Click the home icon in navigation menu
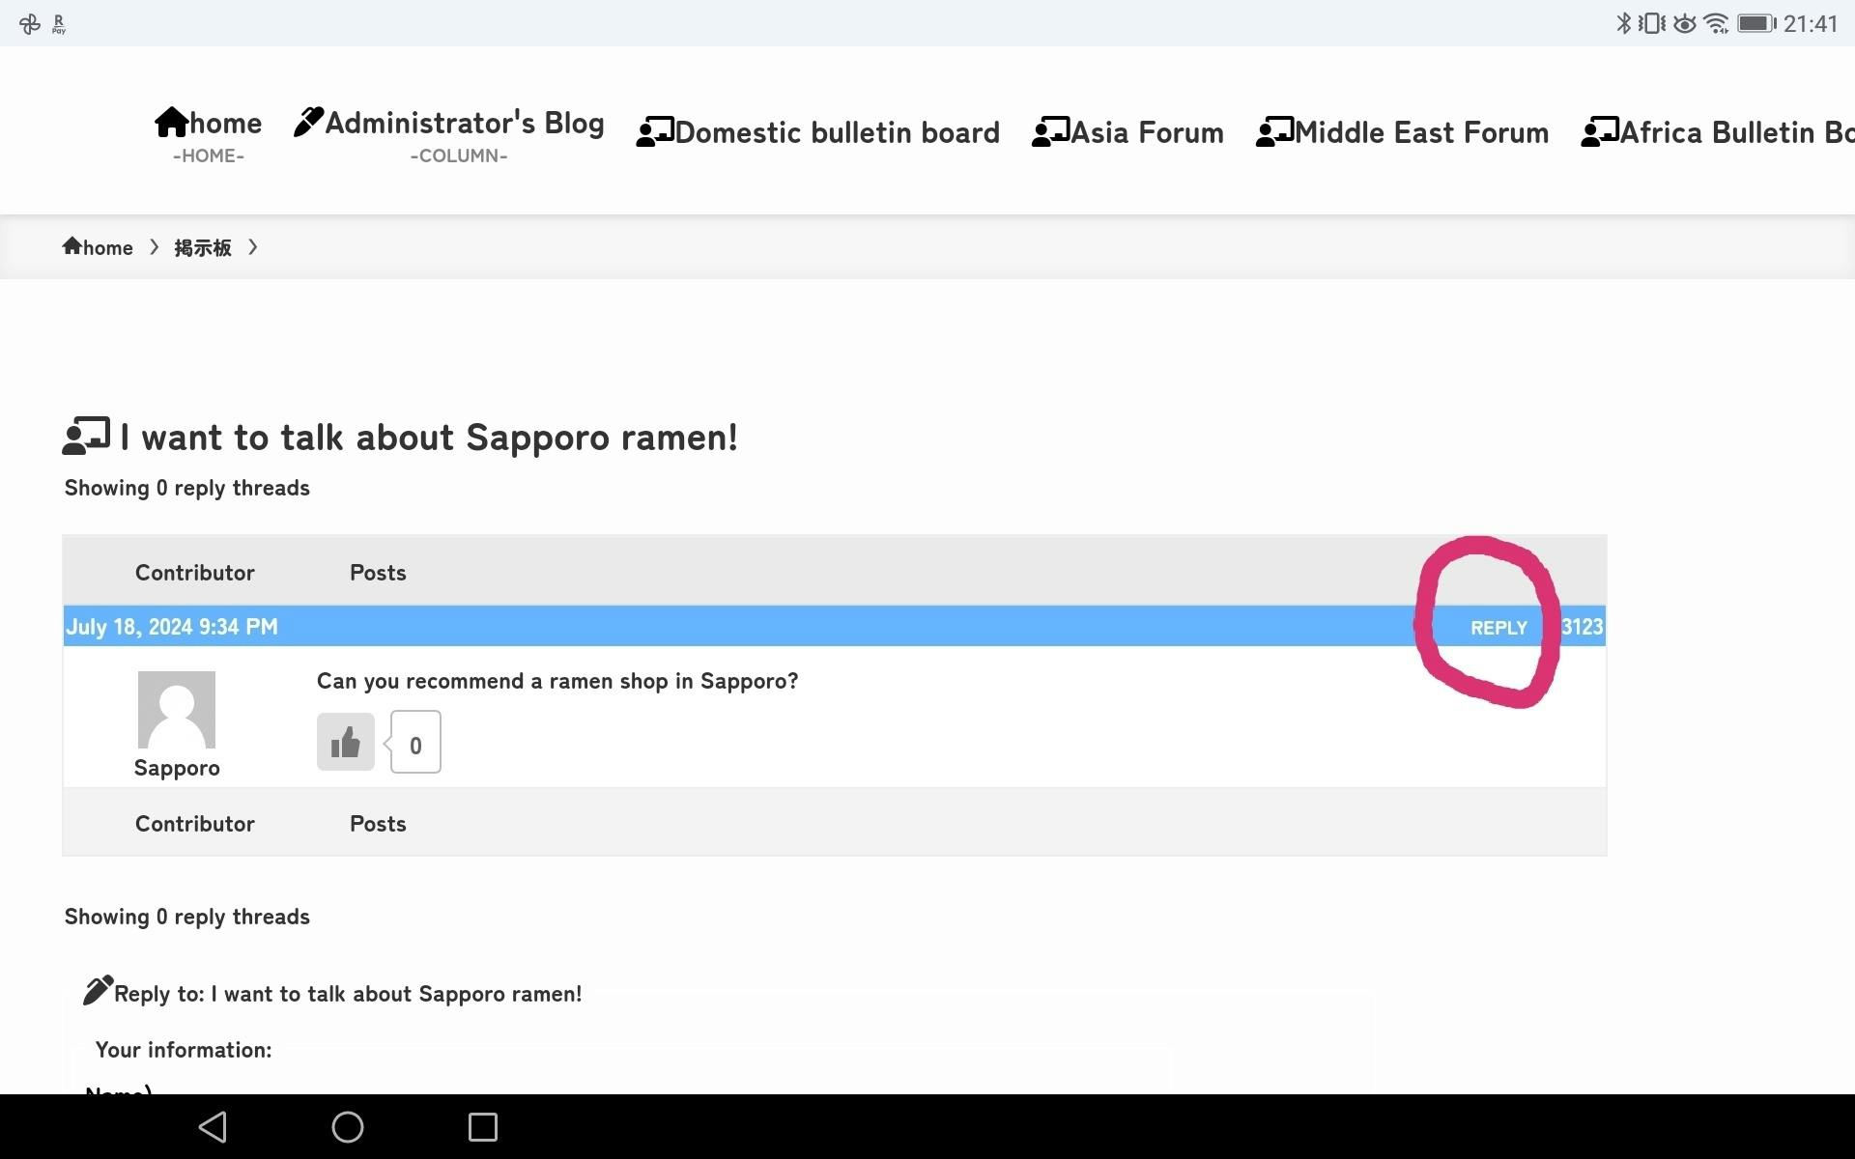This screenshot has width=1855, height=1159. point(172,123)
